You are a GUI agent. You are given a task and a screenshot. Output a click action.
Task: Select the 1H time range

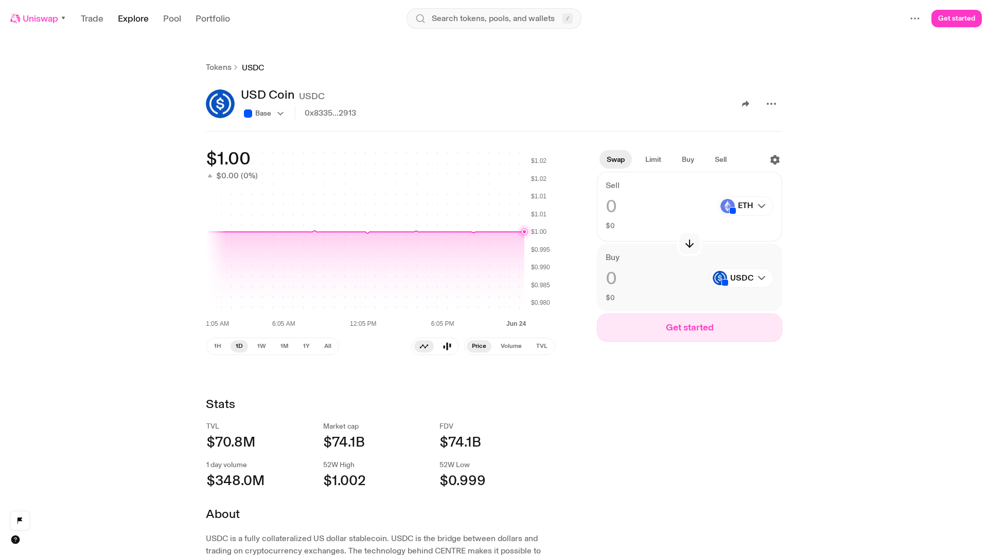218,346
